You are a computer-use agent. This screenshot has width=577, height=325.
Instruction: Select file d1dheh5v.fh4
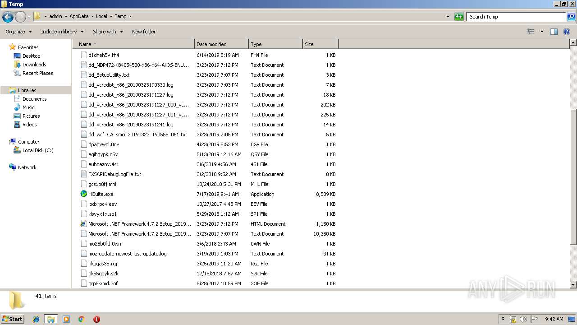(x=104, y=55)
